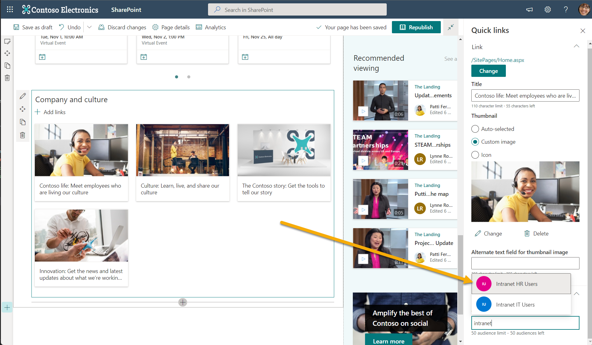Open the Microsoft 365 app launcher
Image resolution: width=592 pixels, height=345 pixels.
(9, 9)
